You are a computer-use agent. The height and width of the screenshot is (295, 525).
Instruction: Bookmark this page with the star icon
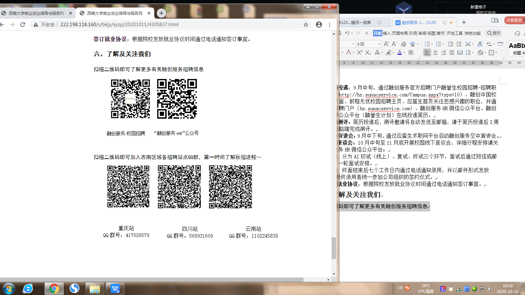click(306, 25)
